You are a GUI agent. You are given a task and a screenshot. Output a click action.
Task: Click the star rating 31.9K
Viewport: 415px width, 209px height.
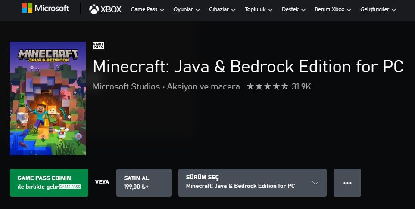279,86
